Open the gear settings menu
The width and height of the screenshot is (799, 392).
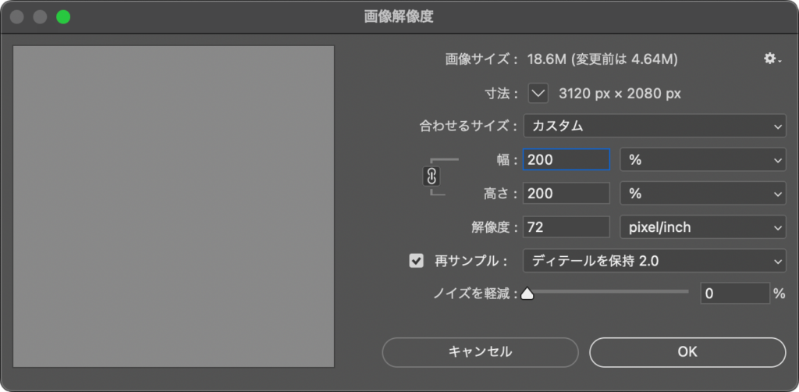772,59
